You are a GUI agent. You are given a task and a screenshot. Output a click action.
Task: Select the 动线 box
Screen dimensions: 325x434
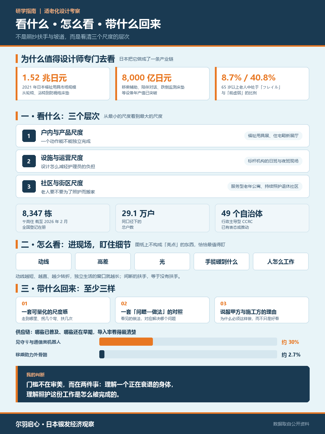[x=44, y=262]
